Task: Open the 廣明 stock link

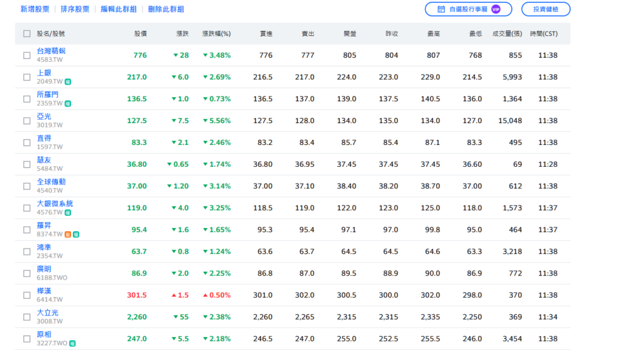Action: tap(44, 269)
